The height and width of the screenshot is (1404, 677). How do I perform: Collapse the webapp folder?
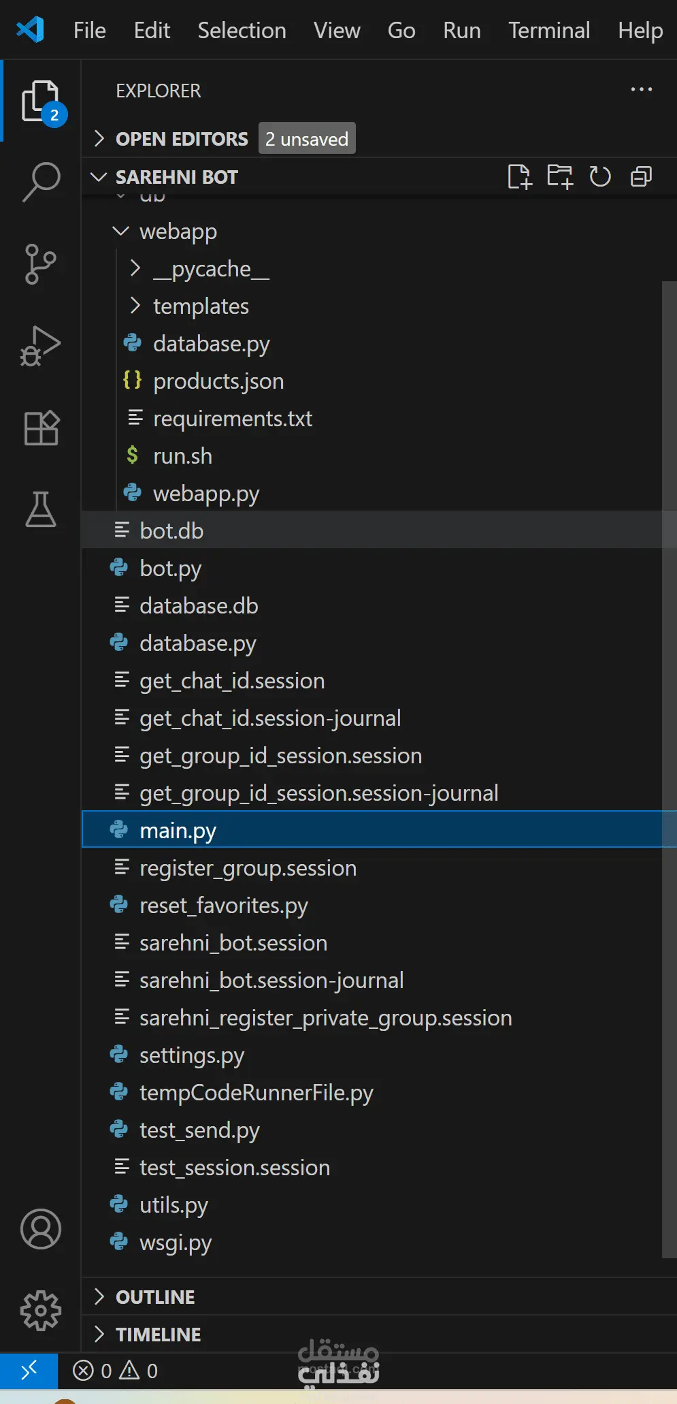pos(178,232)
